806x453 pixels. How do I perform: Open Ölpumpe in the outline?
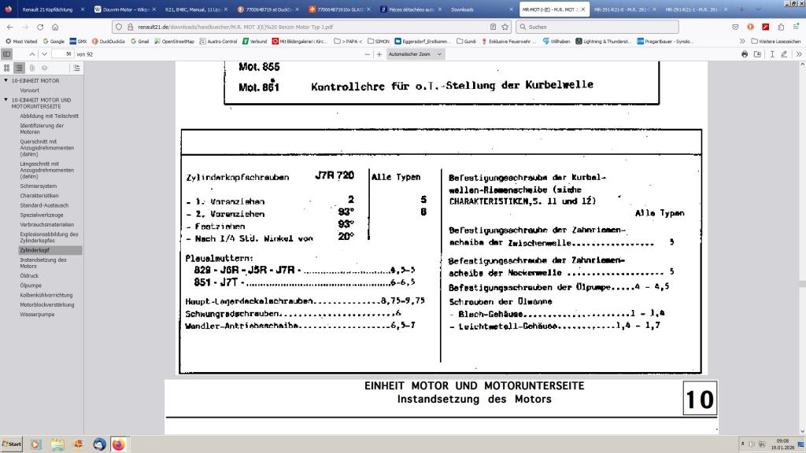(30, 285)
